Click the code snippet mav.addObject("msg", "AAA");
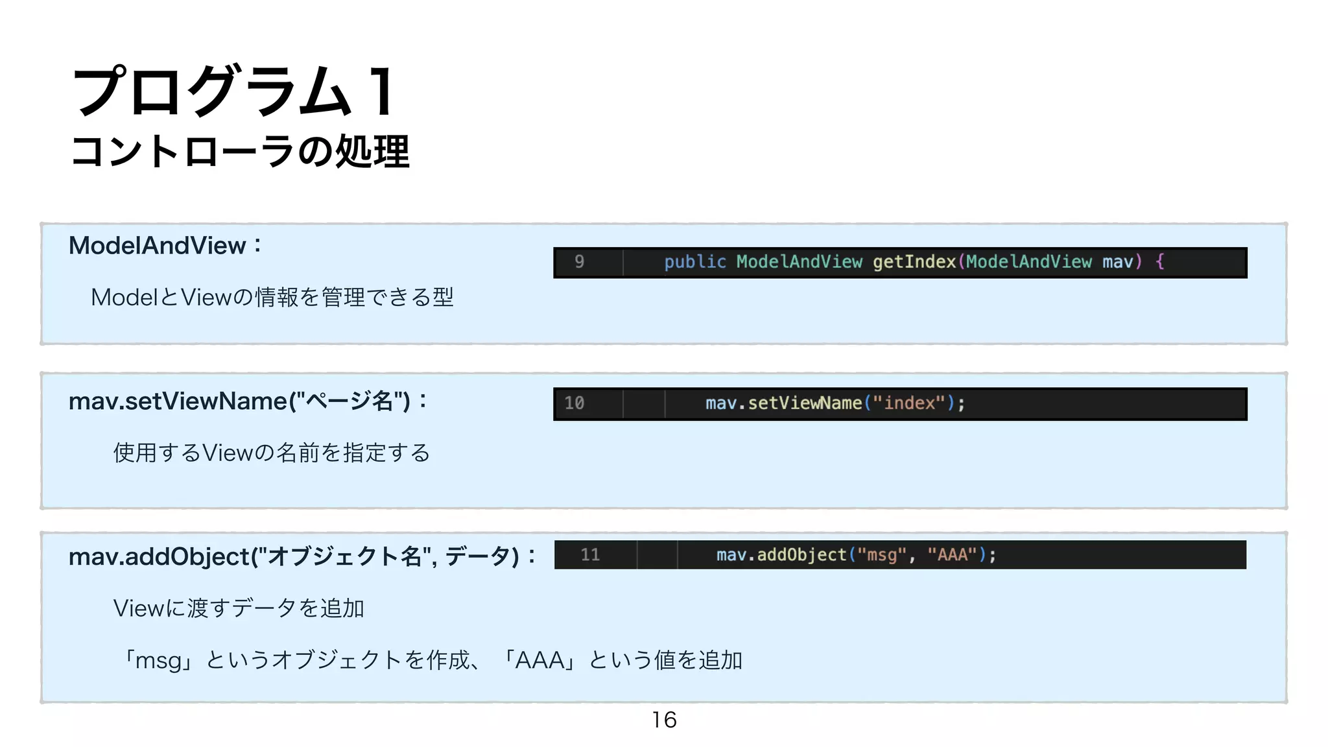This screenshot has height=747, width=1328. point(856,555)
